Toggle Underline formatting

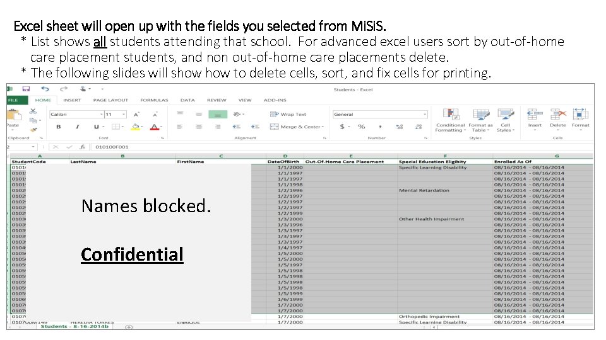click(96, 127)
